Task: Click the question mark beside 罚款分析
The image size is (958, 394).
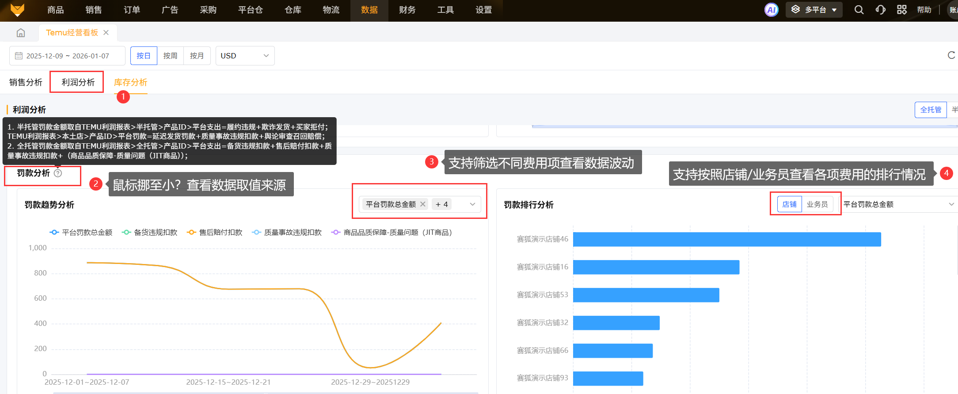Action: coord(58,173)
